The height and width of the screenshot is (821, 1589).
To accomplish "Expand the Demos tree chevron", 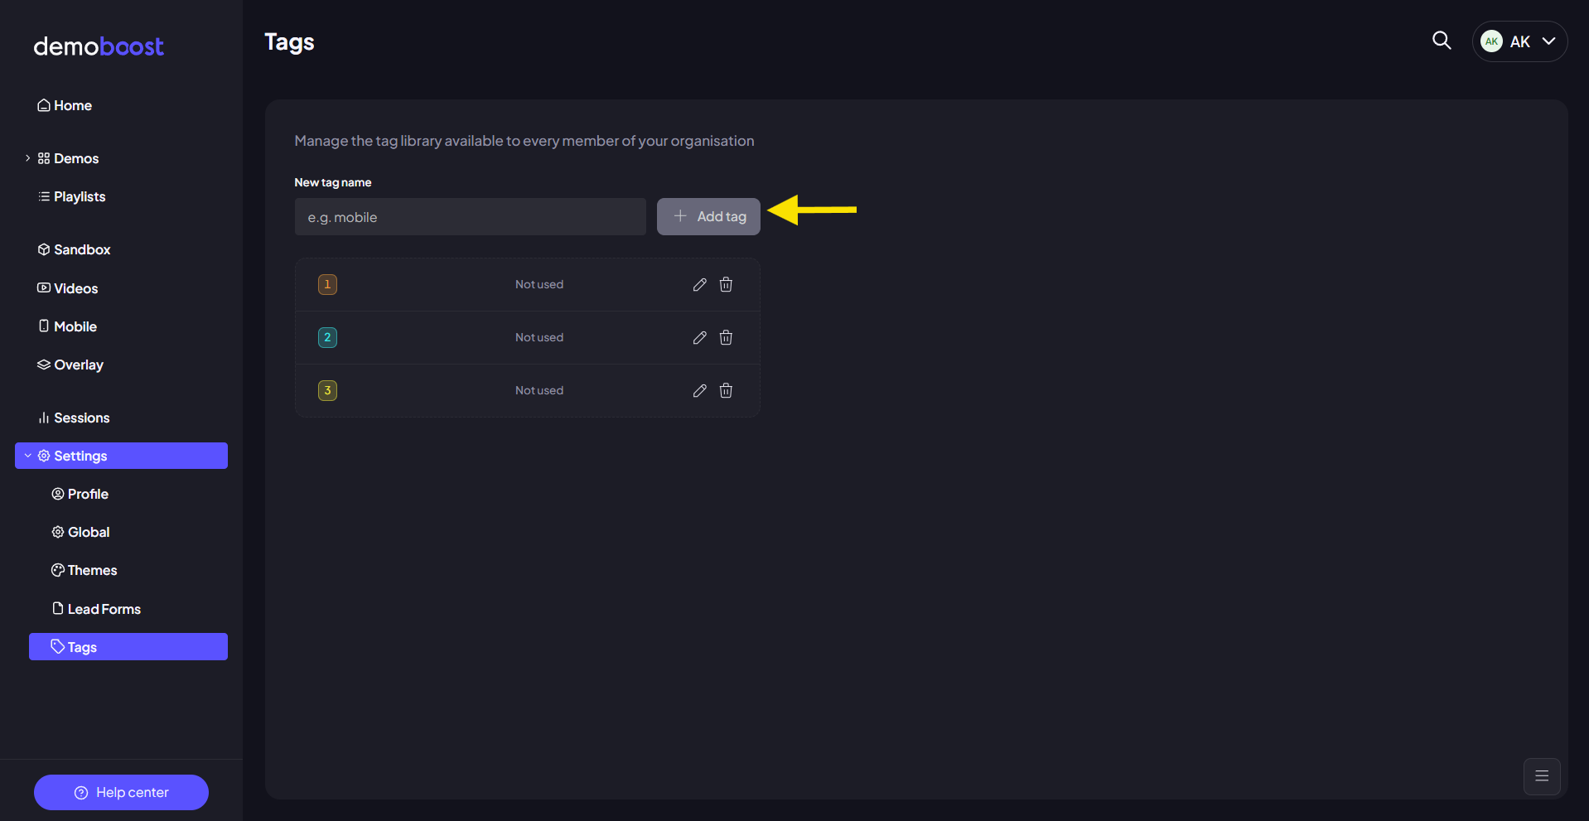I will coord(27,158).
